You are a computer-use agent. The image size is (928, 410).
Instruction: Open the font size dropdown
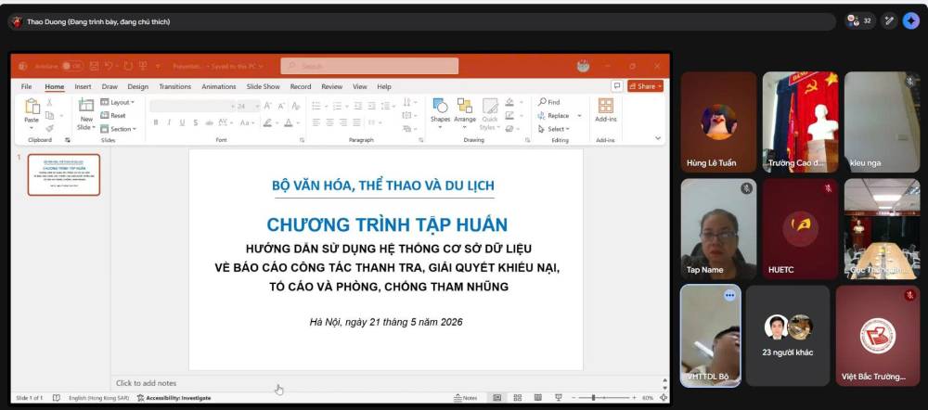tap(257, 106)
